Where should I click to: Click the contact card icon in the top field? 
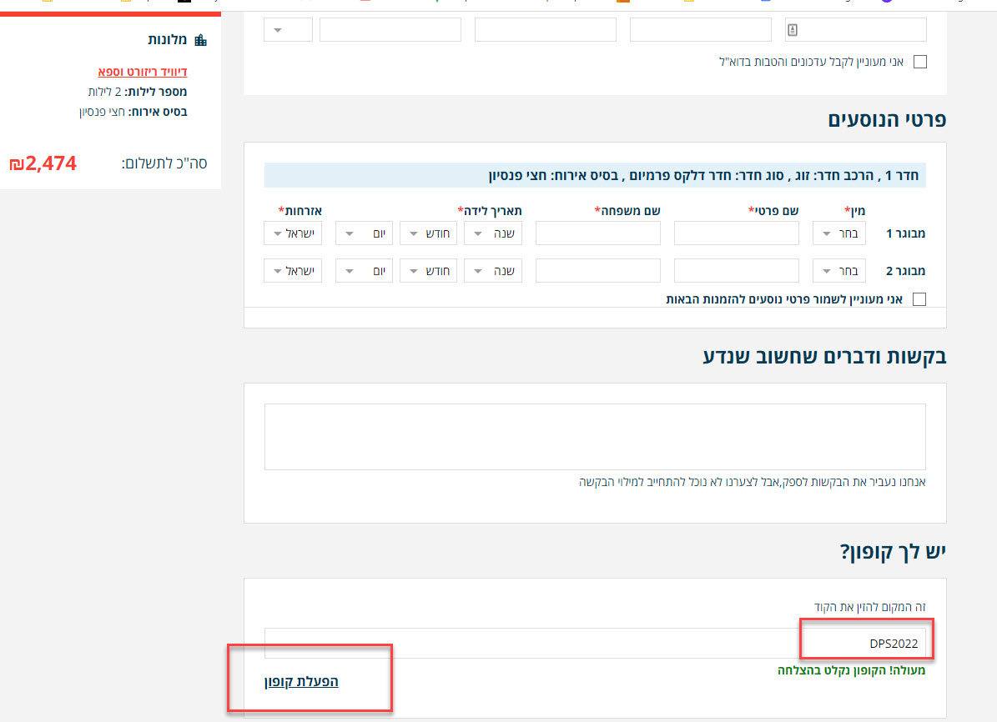[x=793, y=29]
